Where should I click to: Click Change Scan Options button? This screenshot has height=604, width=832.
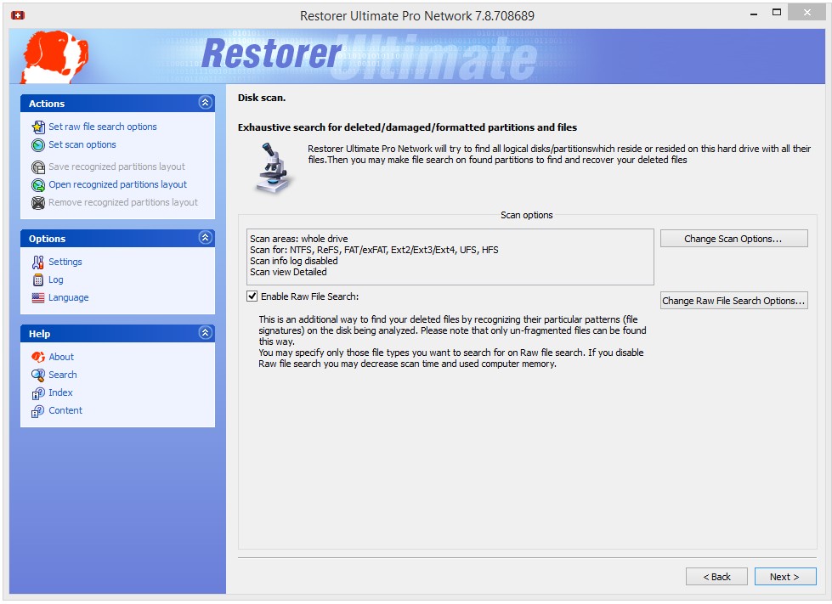[x=733, y=239]
